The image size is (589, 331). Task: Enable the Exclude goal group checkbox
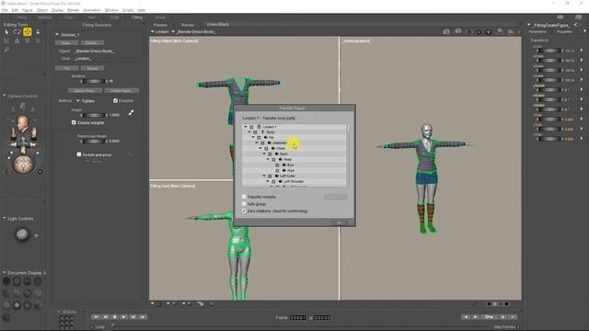(79, 154)
